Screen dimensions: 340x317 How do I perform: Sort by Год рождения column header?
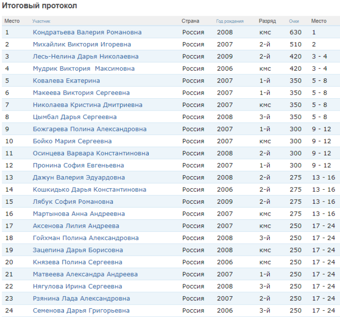pos(229,21)
